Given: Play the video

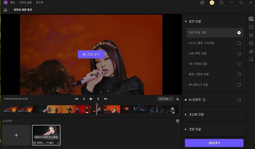Looking at the screenshot, I should (x=91, y=99).
